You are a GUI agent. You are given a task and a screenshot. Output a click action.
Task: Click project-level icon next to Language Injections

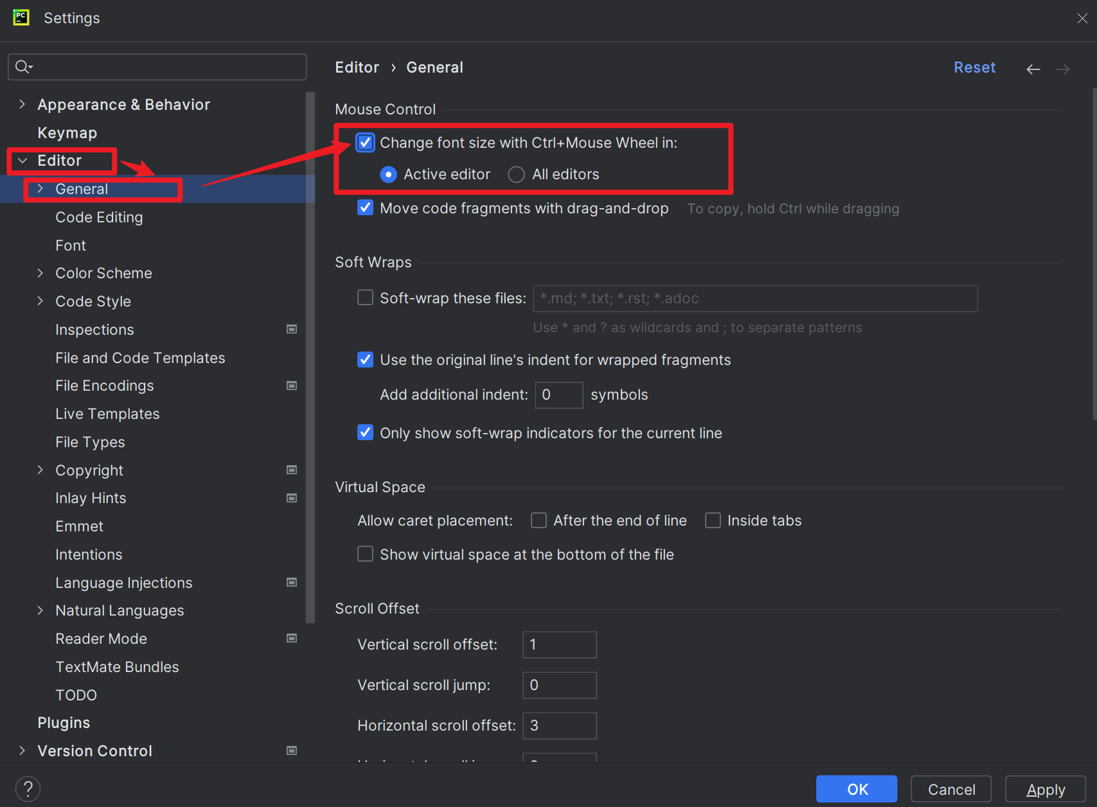[292, 582]
